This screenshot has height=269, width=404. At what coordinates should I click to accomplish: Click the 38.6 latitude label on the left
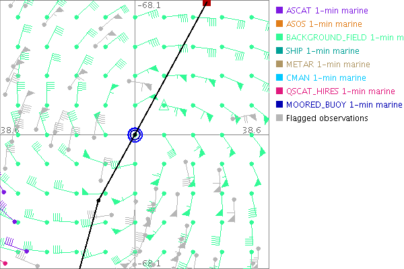[9, 130]
